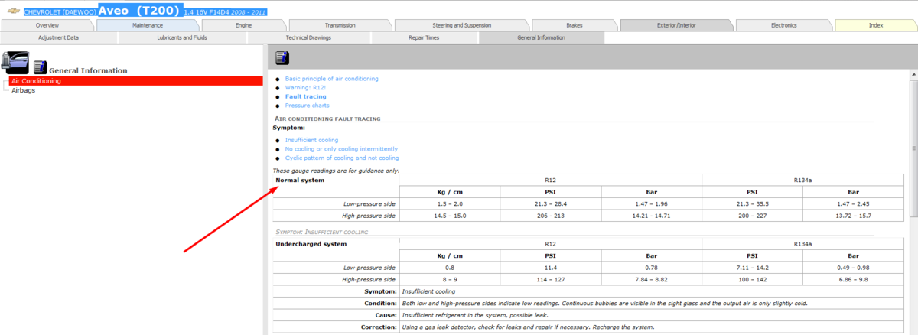Follow the Fault tracing link
This screenshot has width=918, height=335.
tap(305, 96)
